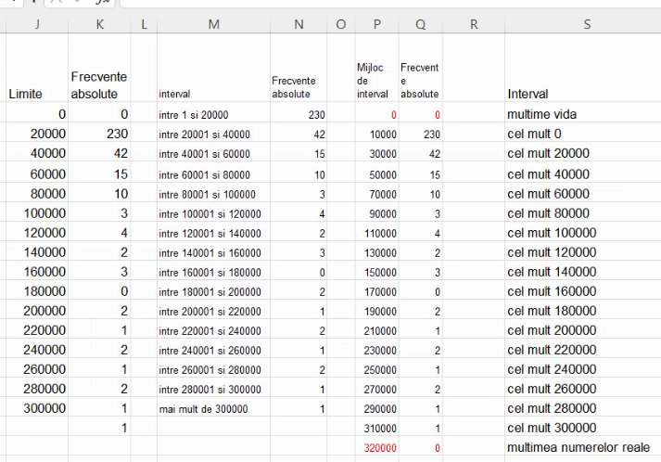Select the 'Mijloc de interval' header cell
The height and width of the screenshot is (462, 661).
[x=375, y=81]
